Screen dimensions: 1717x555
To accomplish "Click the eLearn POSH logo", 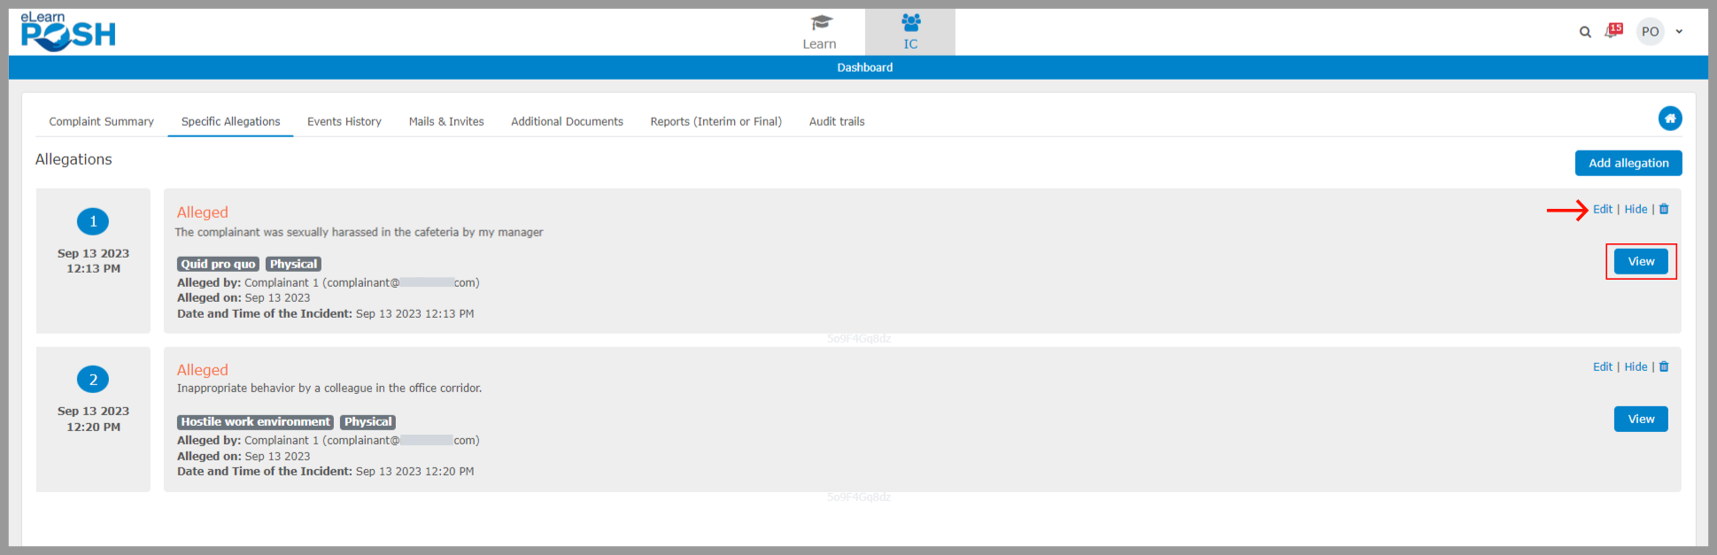I will (68, 32).
